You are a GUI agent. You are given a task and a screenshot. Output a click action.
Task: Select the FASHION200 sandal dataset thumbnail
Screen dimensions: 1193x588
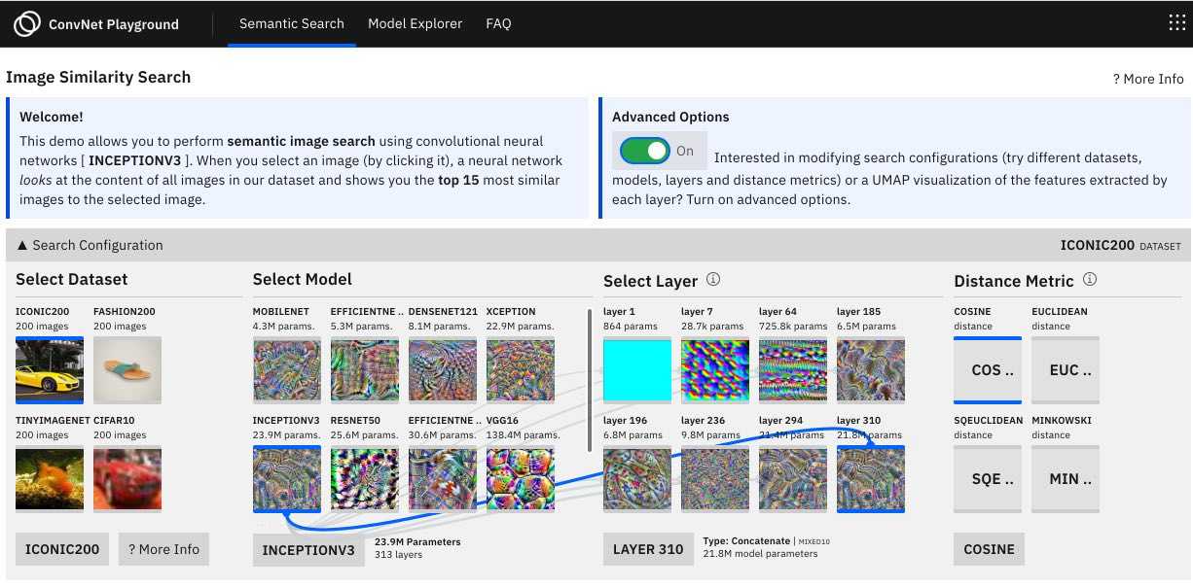[x=127, y=369]
